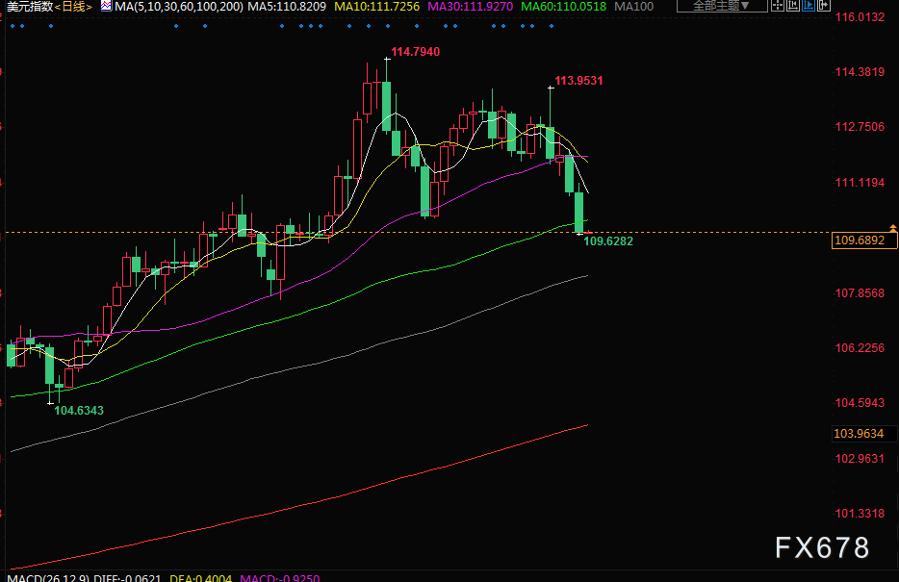Click the DEA:0.4004 value
Viewport: 899px width, 582px height.
(200, 577)
